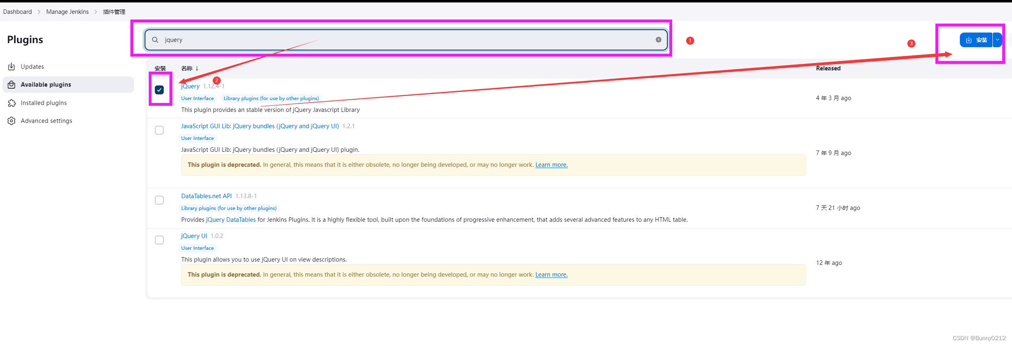
Task: Click the Installed plugins puzzle icon
Action: click(12, 103)
